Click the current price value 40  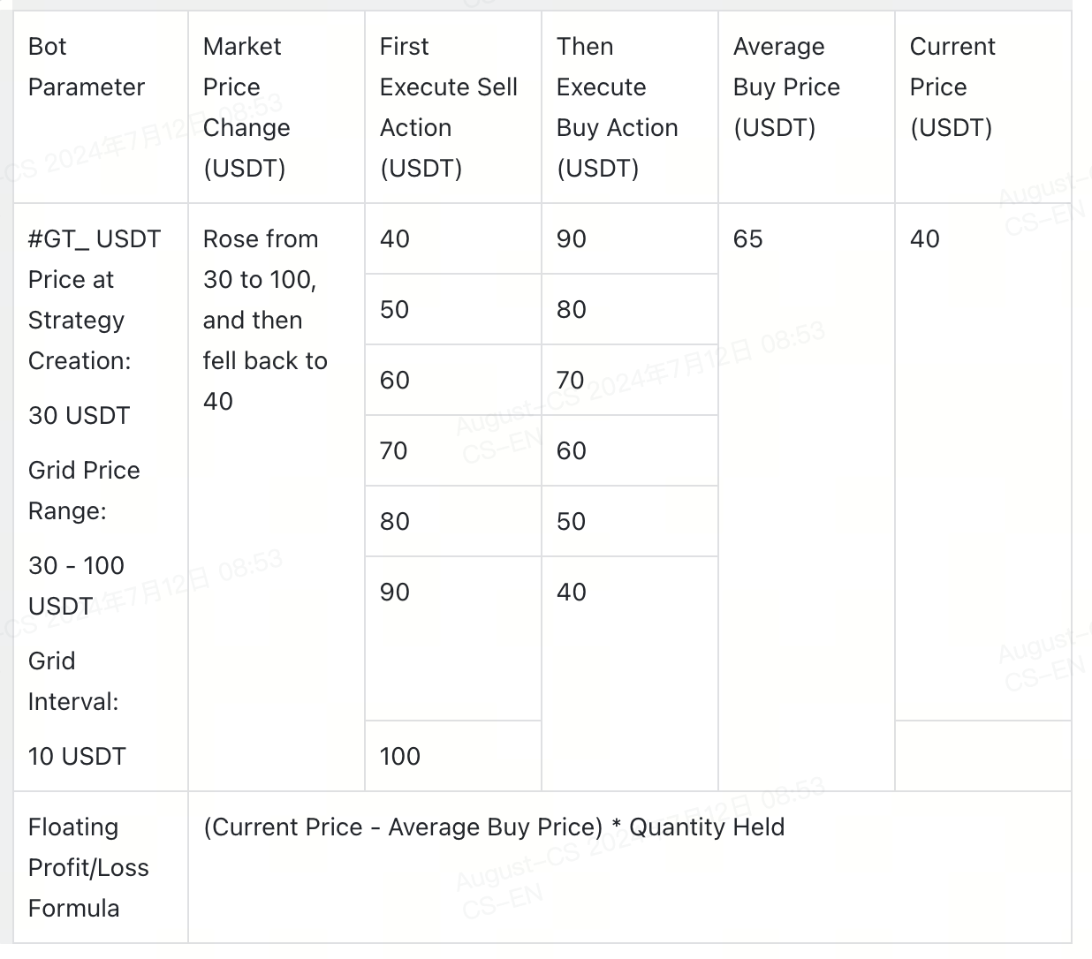tap(925, 239)
